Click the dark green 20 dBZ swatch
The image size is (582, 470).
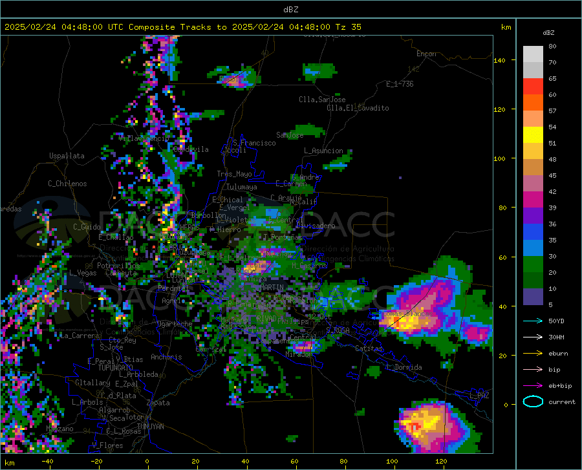[x=533, y=281]
